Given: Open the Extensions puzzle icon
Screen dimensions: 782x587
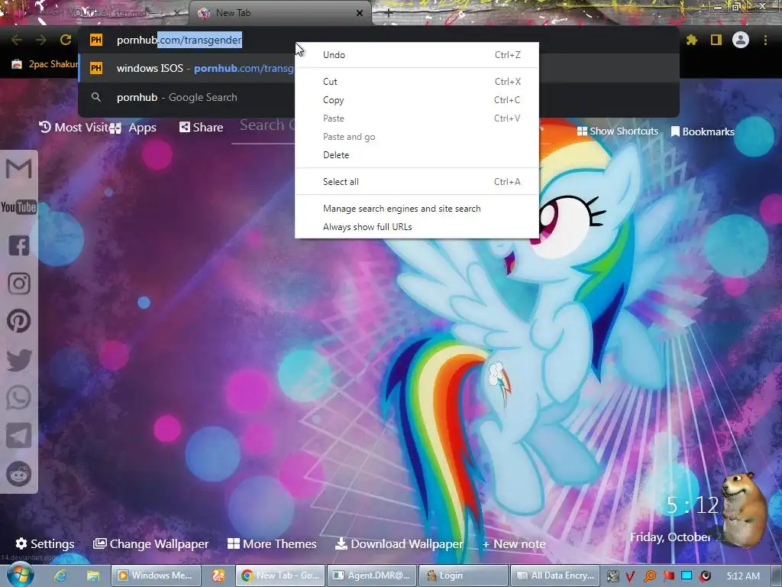Looking at the screenshot, I should [x=692, y=40].
